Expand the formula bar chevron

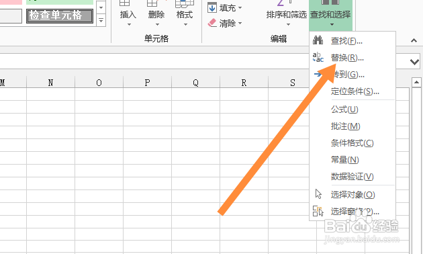click(x=414, y=62)
